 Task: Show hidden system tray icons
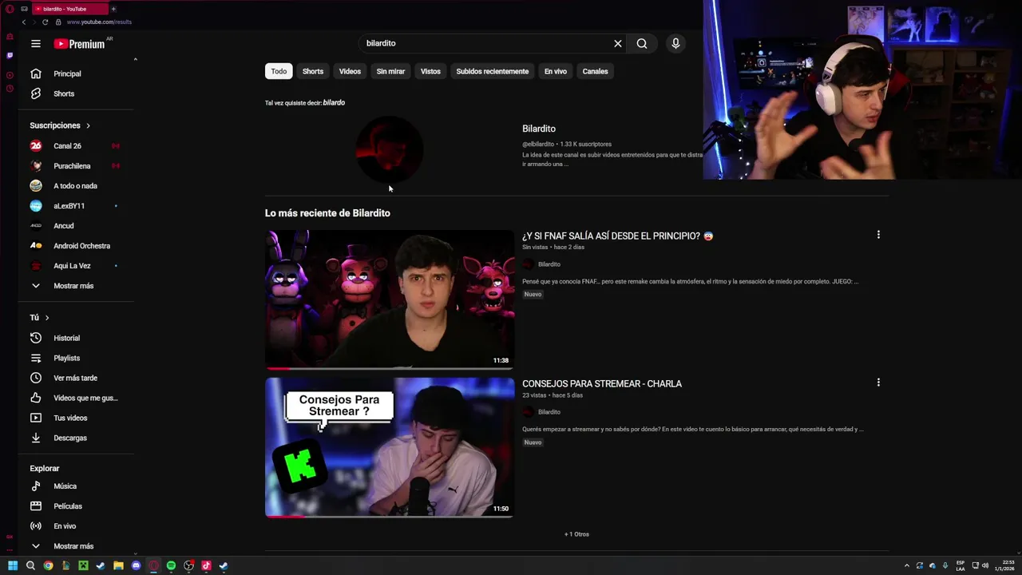[x=906, y=565]
